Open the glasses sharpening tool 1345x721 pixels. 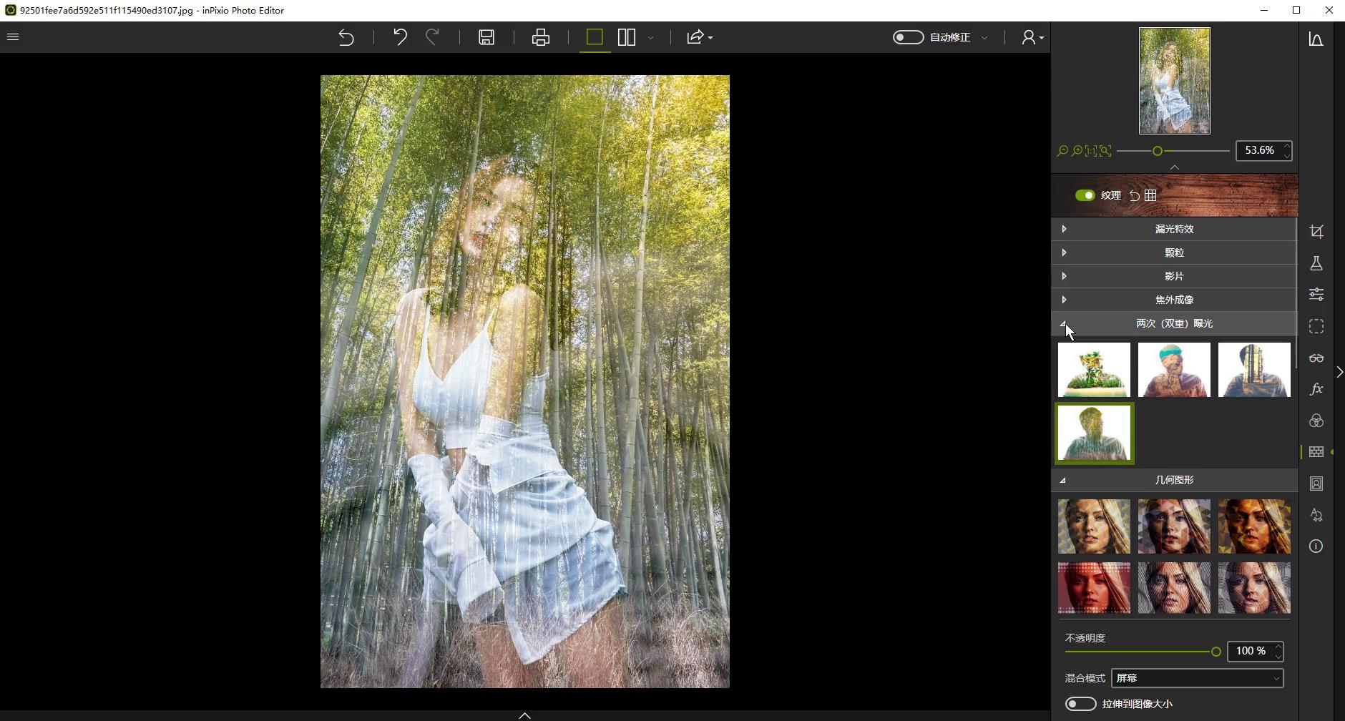pyautogui.click(x=1316, y=358)
